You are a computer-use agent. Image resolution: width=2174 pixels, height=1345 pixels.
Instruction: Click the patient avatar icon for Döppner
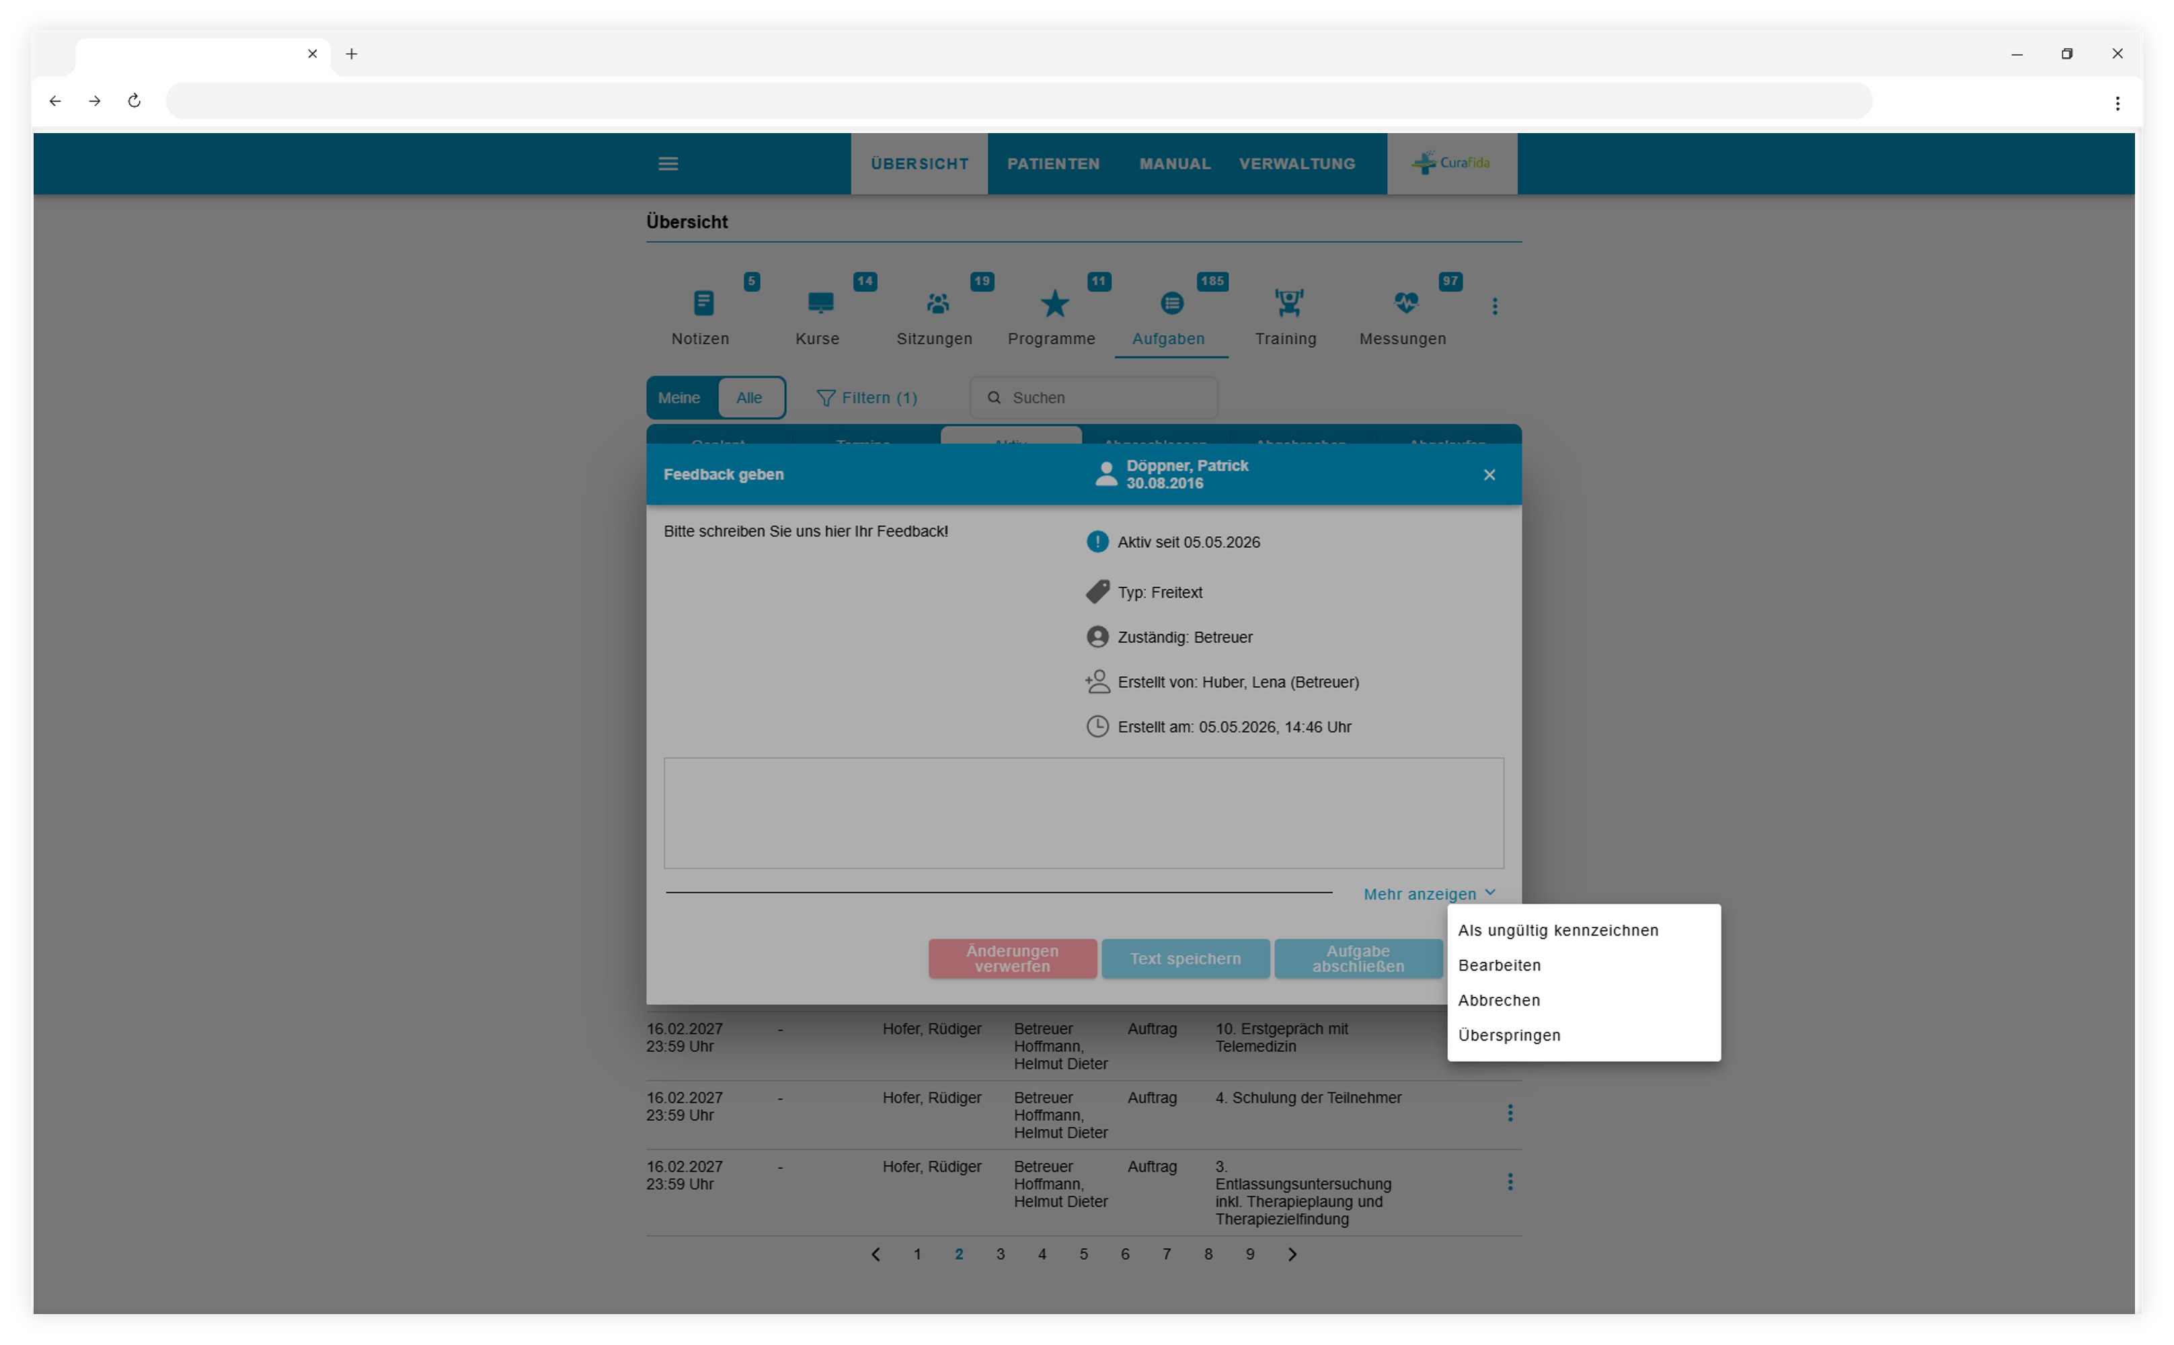coord(1105,474)
